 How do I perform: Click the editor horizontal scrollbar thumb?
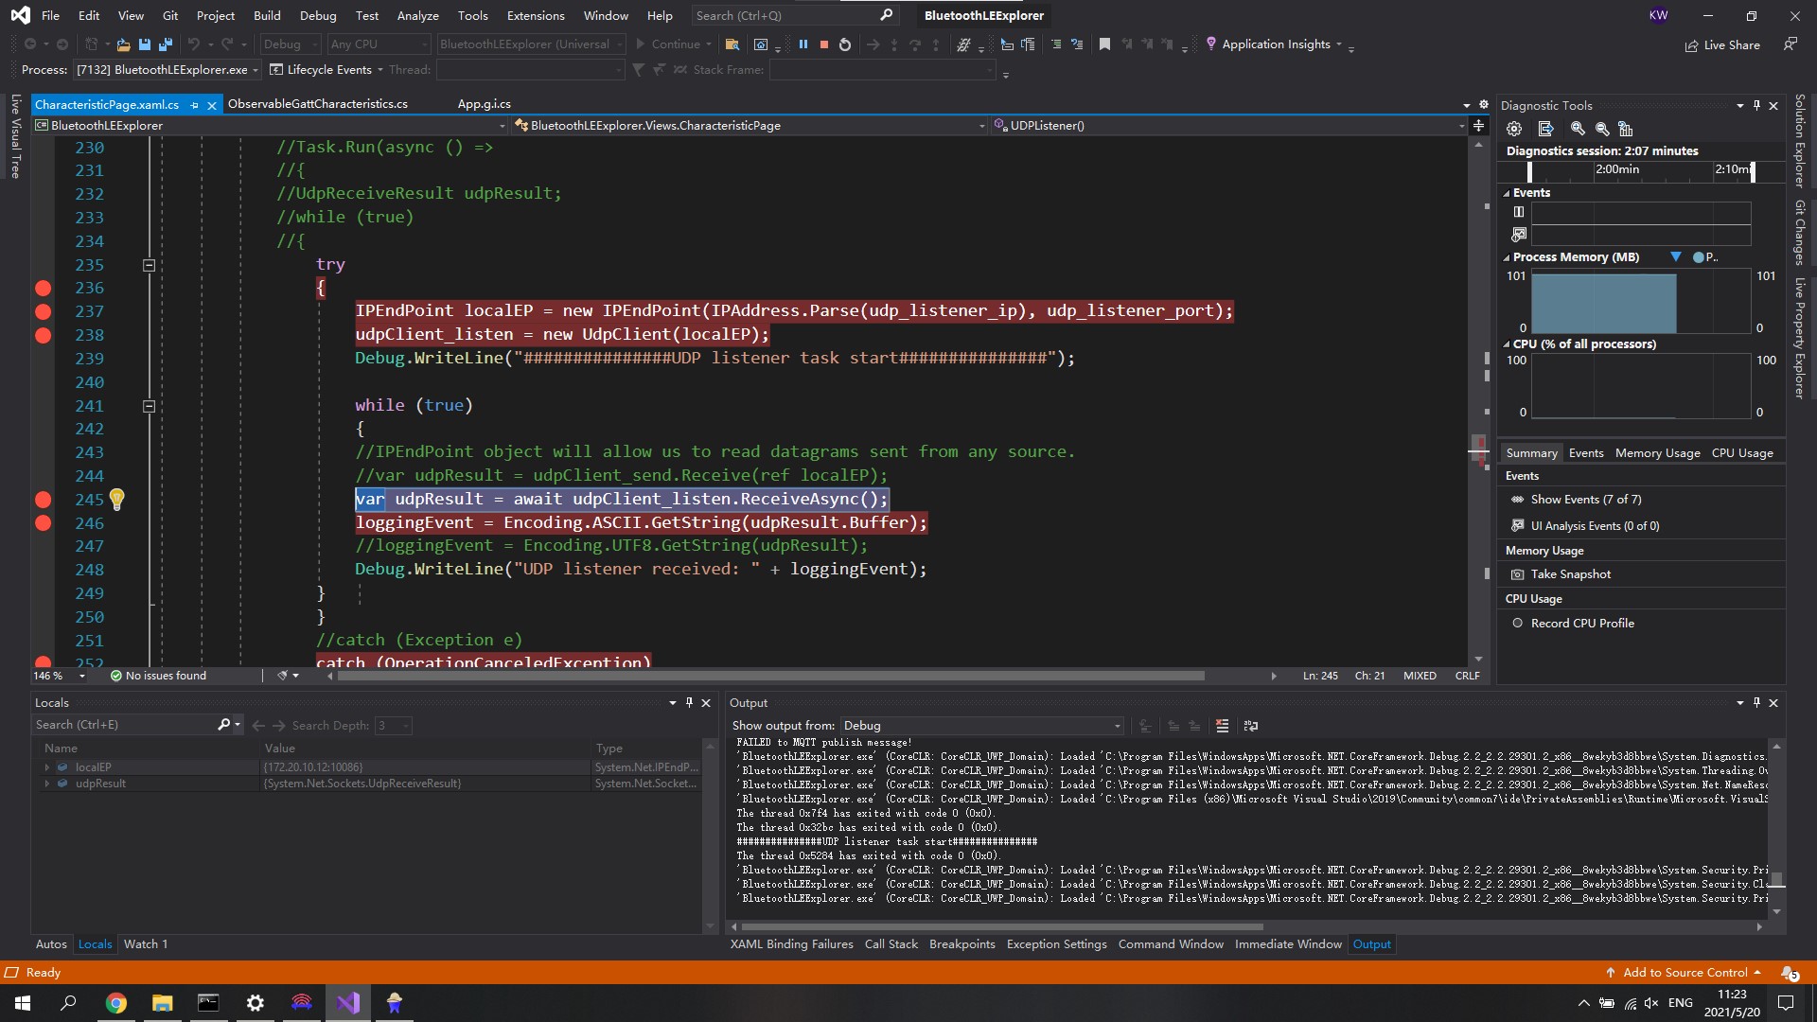point(771,677)
